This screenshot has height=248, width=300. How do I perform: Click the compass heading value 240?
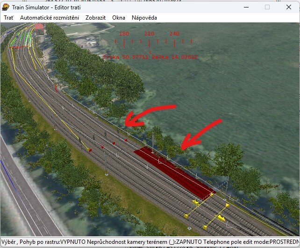174,34
